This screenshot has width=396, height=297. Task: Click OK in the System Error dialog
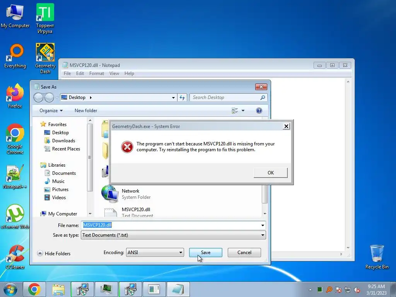270,173
